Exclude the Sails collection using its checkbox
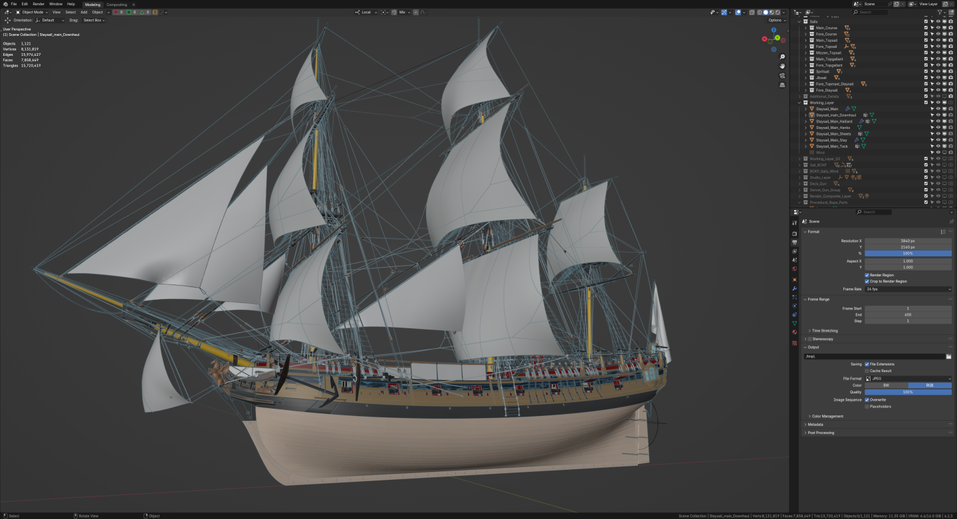Screen dimensions: 957x519 click(x=926, y=21)
